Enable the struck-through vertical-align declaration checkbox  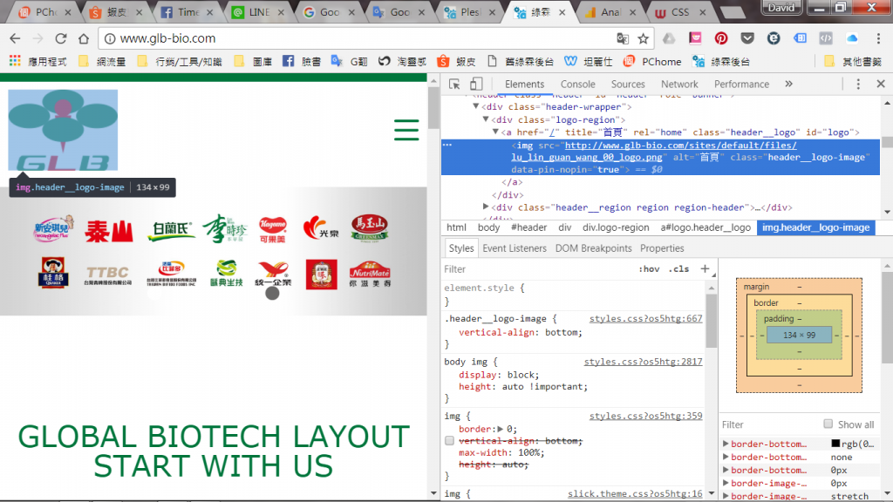pyautogui.click(x=449, y=440)
